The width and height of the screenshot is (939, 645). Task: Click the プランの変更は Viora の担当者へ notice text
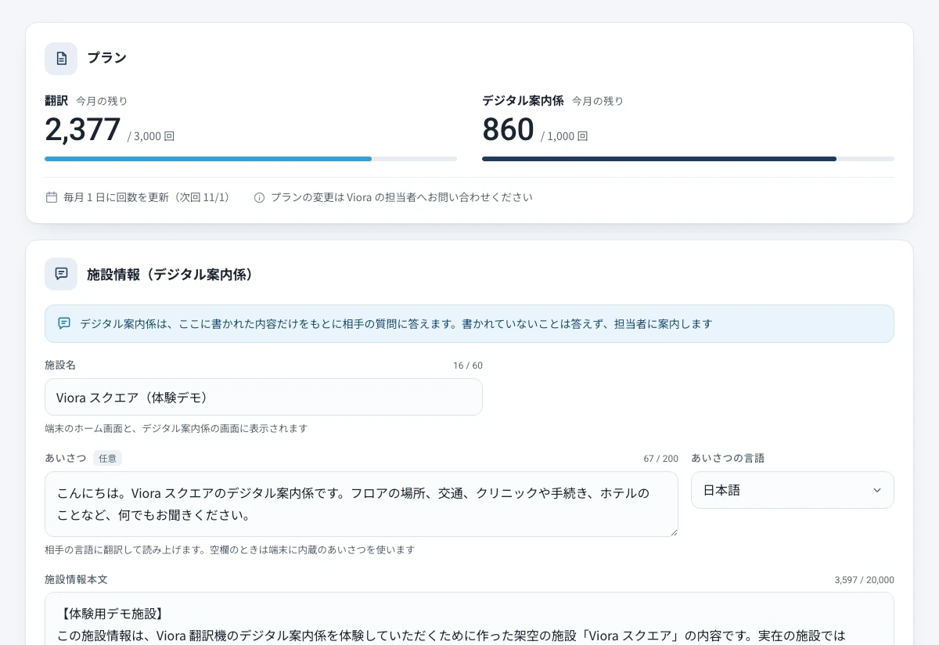401,197
